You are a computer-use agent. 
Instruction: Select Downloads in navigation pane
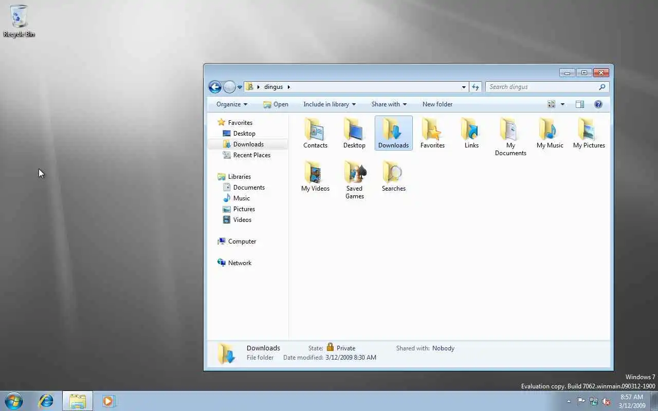click(248, 144)
